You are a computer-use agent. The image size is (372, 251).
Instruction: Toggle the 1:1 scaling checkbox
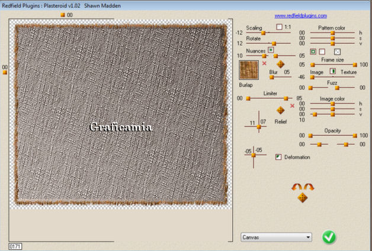(x=279, y=27)
